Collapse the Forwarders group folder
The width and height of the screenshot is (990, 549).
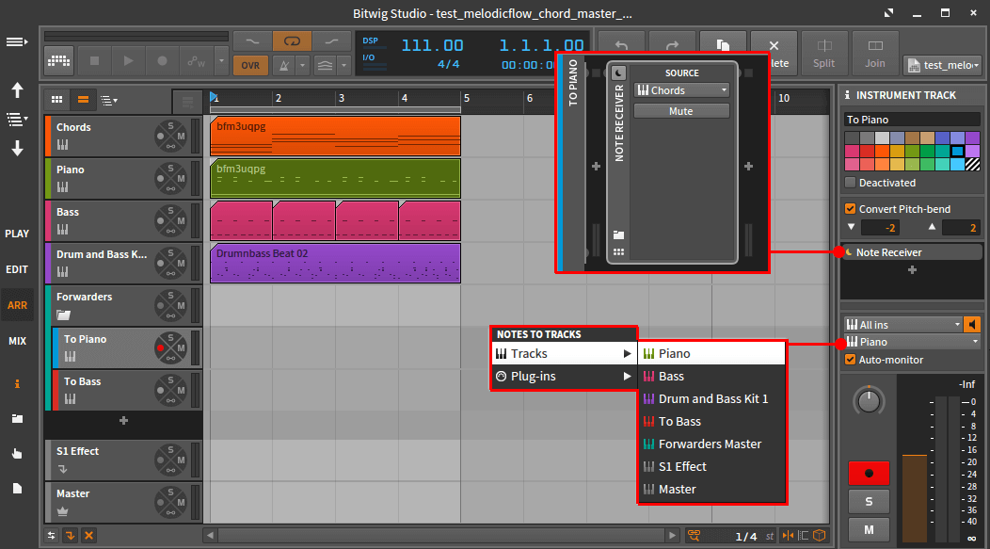[63, 315]
